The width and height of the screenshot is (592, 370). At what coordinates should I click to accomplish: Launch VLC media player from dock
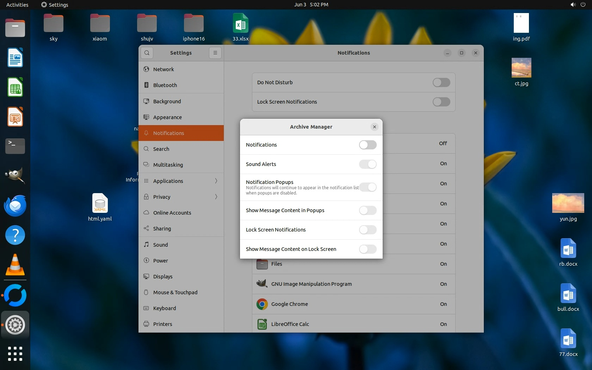[x=15, y=265]
